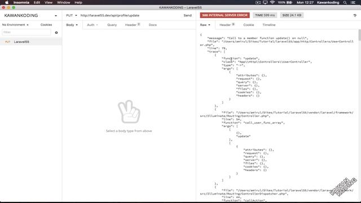Open the Raw response view dropdown
The image size is (361, 203).
tap(205, 25)
